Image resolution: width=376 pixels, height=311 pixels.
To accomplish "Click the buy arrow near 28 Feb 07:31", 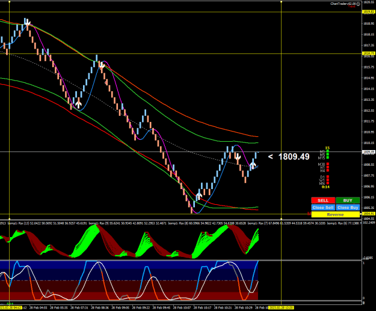I will pos(78,104).
